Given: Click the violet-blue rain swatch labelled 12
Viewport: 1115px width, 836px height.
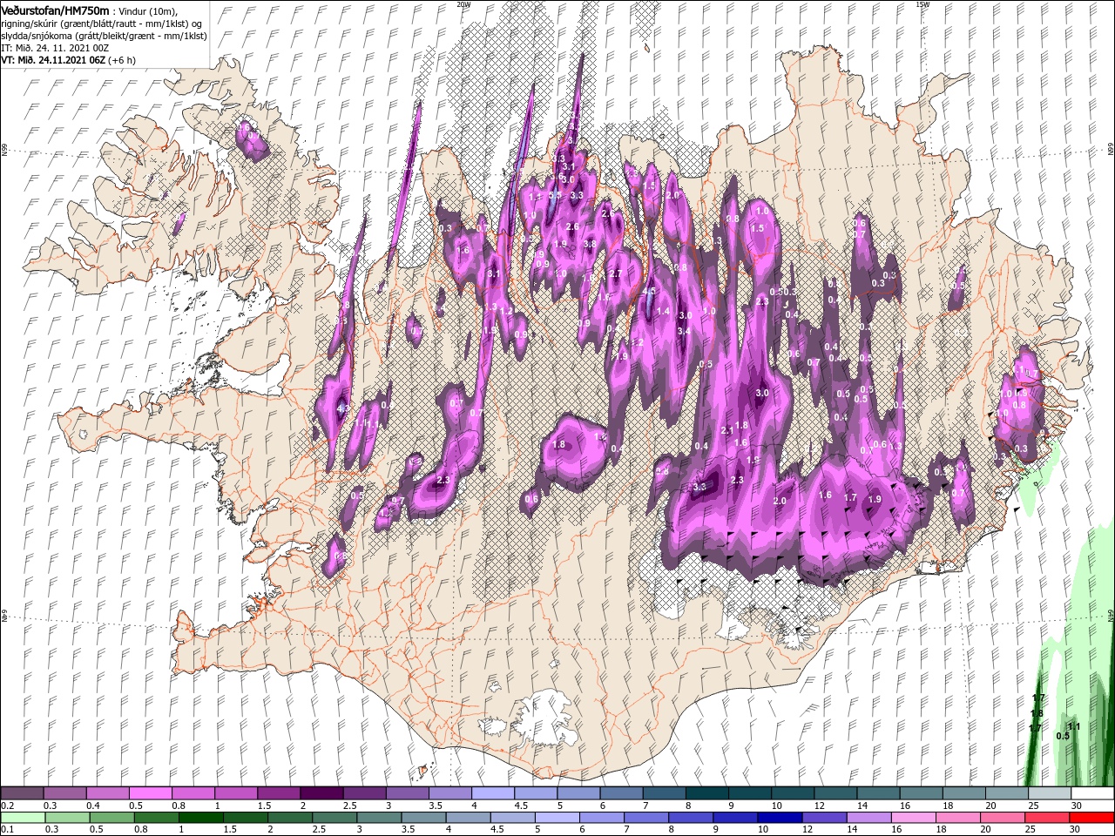Looking at the screenshot, I should 823,818.
